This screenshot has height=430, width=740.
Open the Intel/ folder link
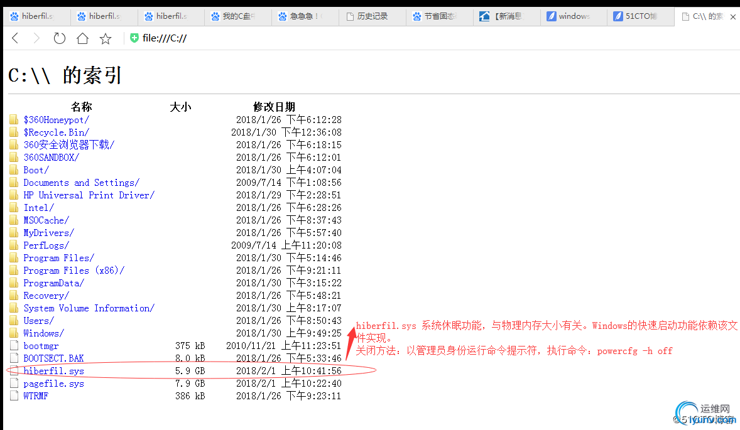(x=39, y=207)
